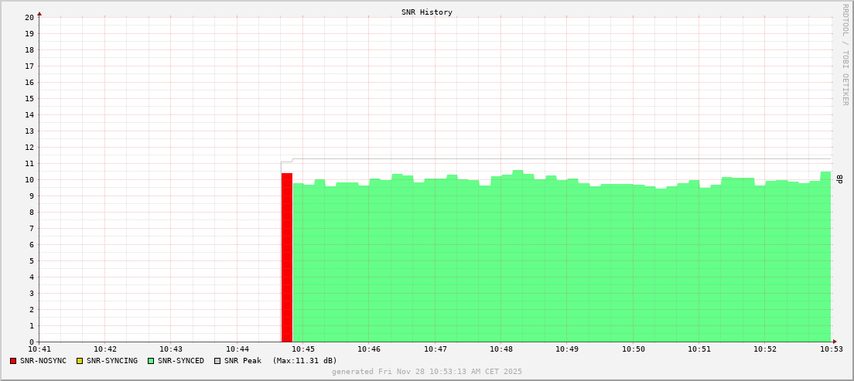Screen dimensions: 854x381
Task: Click the 11 value on the vertical axis
Action: point(29,164)
